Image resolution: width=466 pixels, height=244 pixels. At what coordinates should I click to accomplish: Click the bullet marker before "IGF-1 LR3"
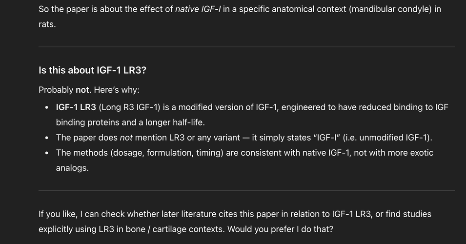click(x=47, y=107)
